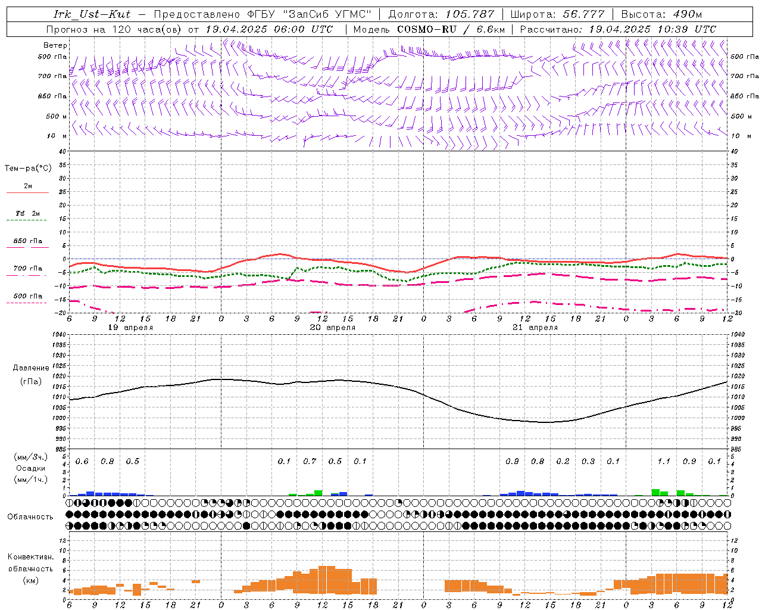Viewport: 762px width, 610px height.
Task: Click the 0.6 precipitation amount
Action: tap(82, 462)
